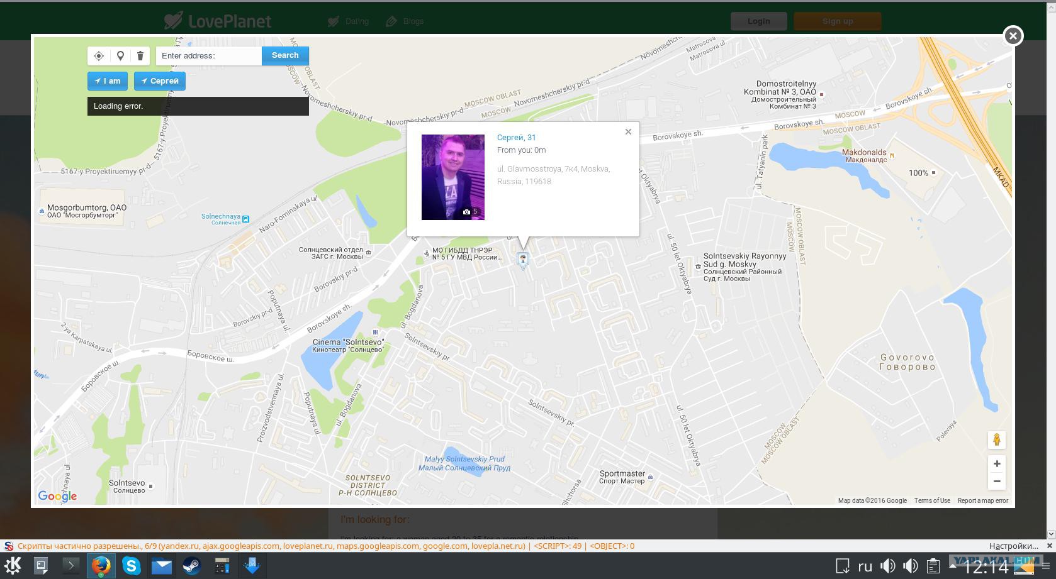Screen dimensions: 1056x579
Task: Click the ul. Glavmosstroya address text
Action: (x=554, y=175)
